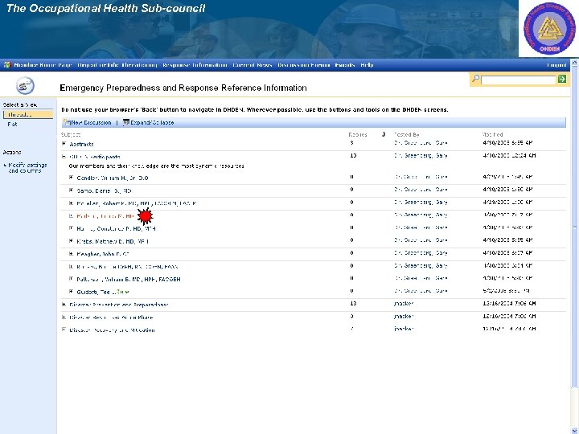Sort by Modified column header
The height and width of the screenshot is (434, 579).
pos(492,135)
